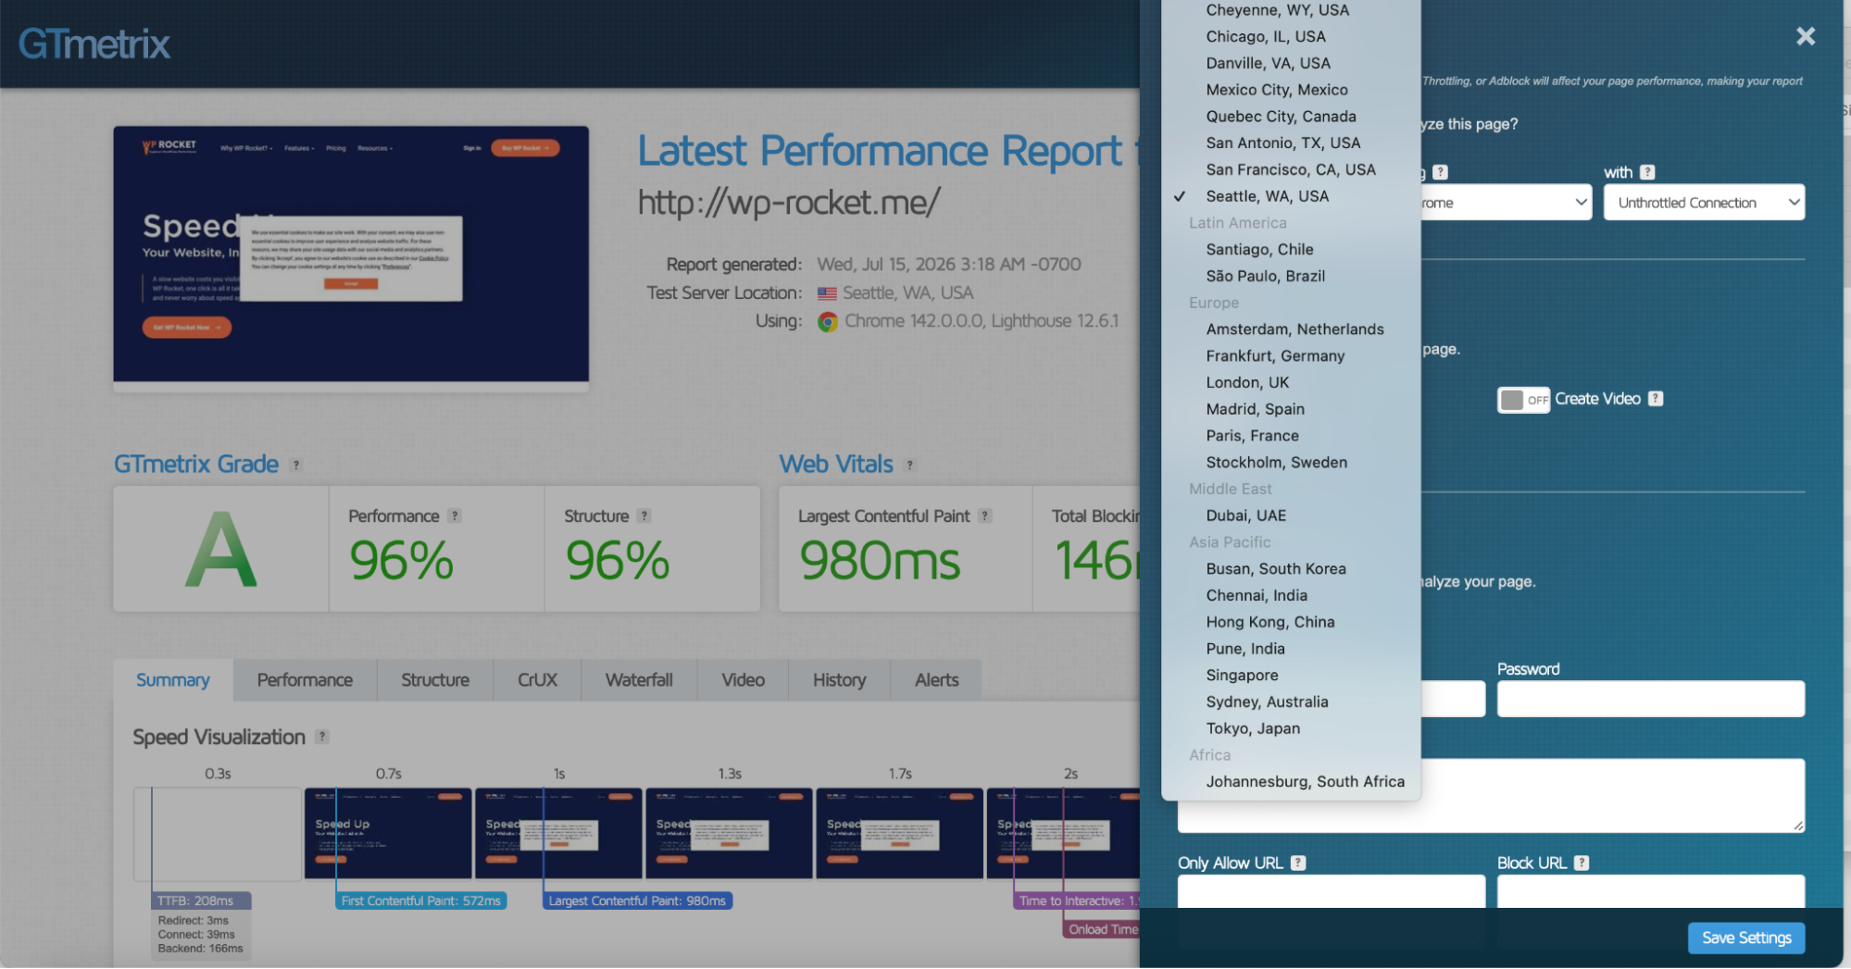
Task: Switch to the Alerts tab
Action: (x=936, y=680)
